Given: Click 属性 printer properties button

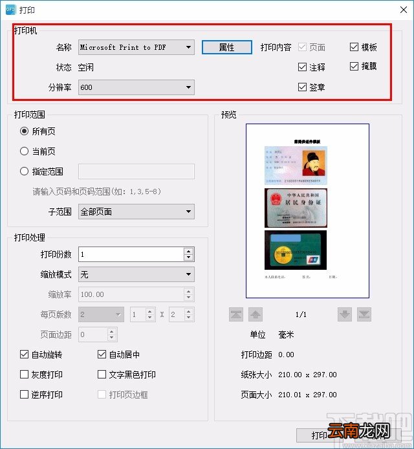Looking at the screenshot, I should click(x=227, y=47).
